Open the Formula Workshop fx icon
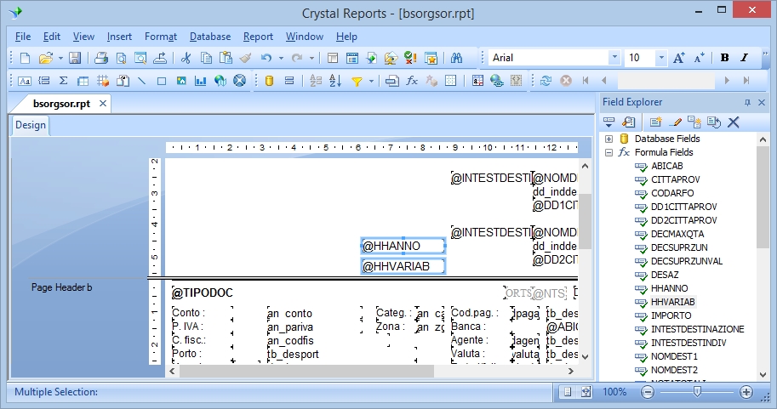The height and width of the screenshot is (409, 777). tap(412, 81)
